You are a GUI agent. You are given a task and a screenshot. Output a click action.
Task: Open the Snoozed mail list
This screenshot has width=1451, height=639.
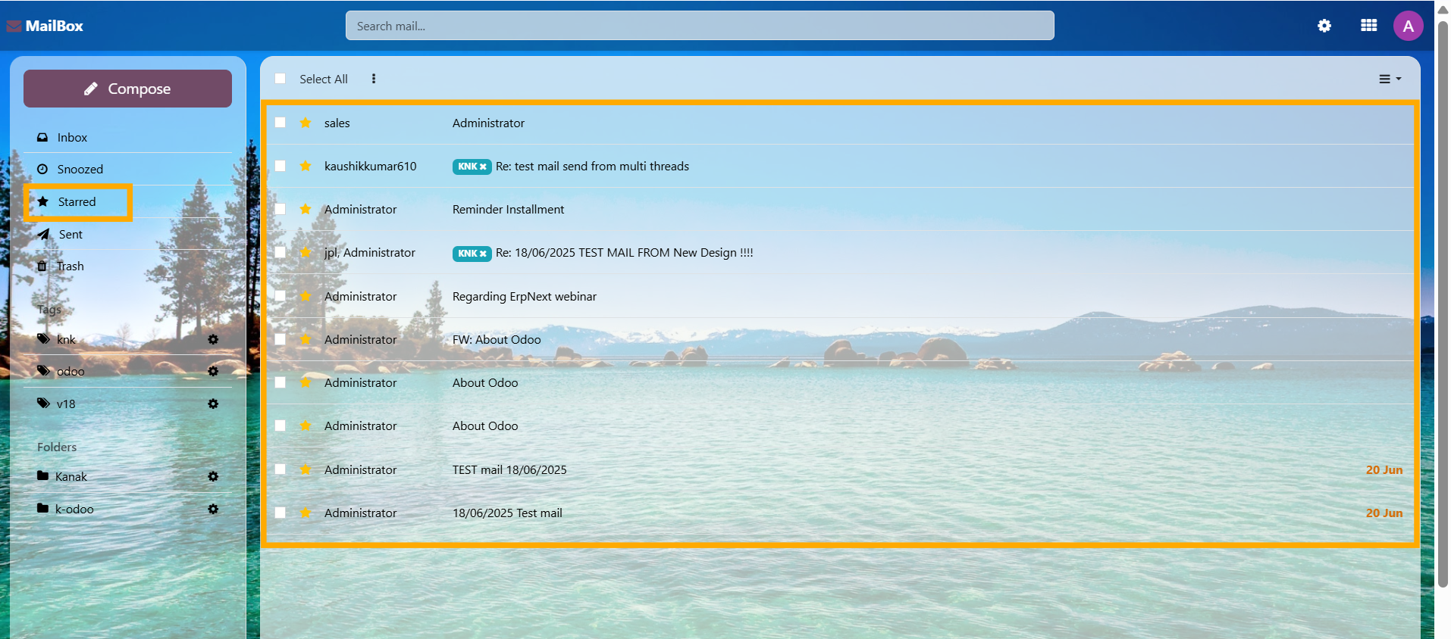click(x=80, y=169)
